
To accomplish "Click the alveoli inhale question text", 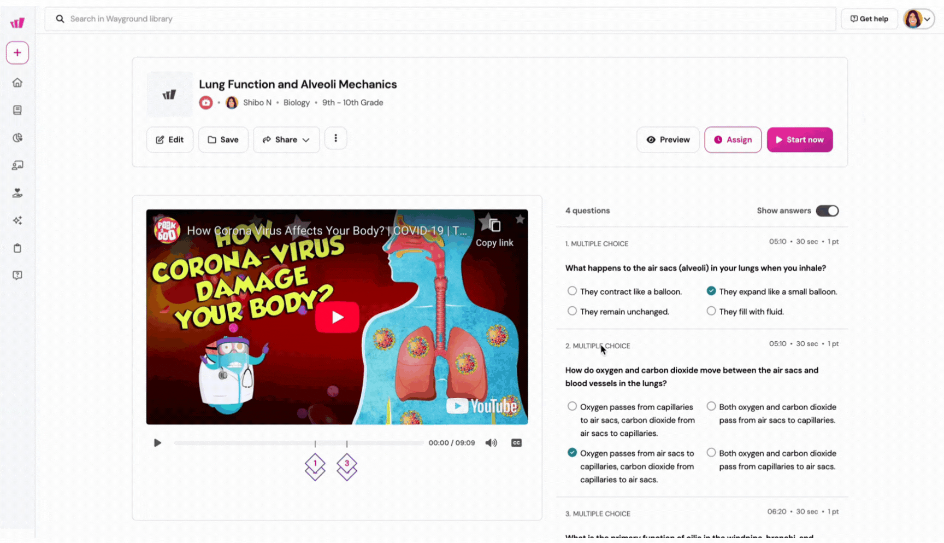I will (695, 268).
